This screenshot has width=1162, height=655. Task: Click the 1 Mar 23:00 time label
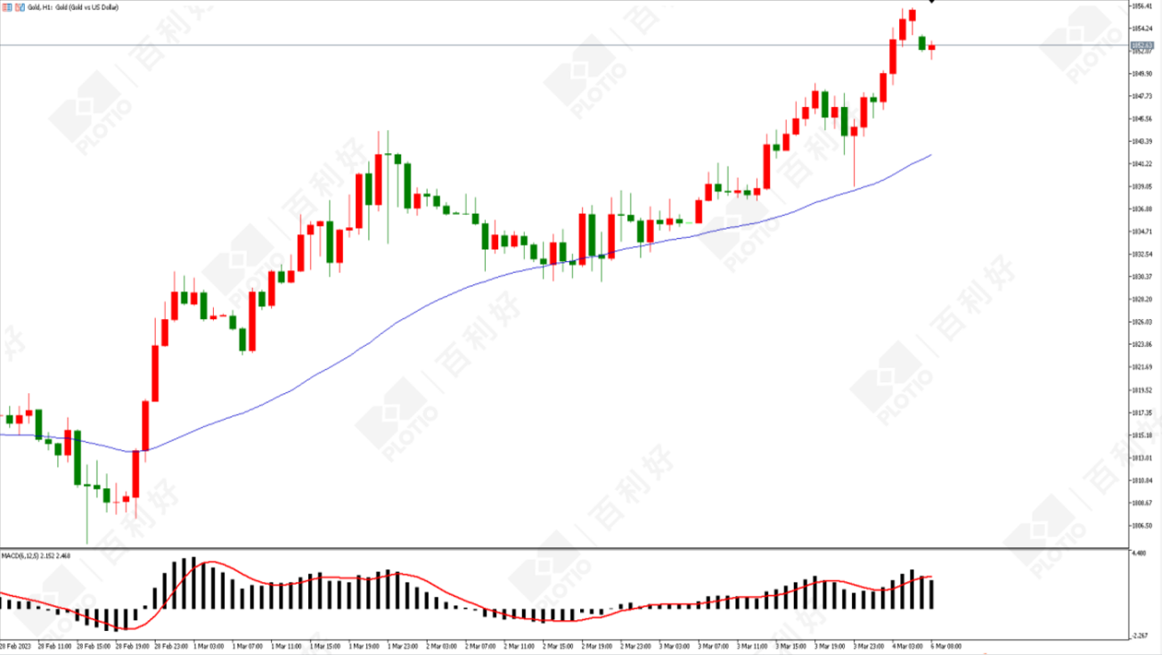pyautogui.click(x=404, y=645)
